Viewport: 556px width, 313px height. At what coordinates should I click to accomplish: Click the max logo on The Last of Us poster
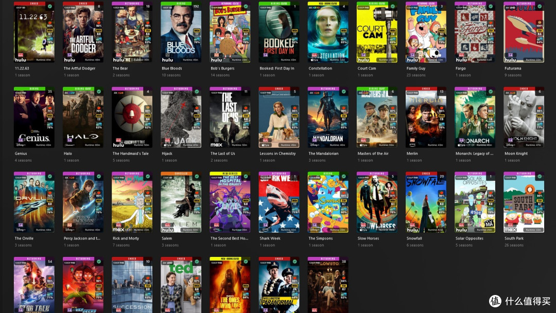pos(217,145)
